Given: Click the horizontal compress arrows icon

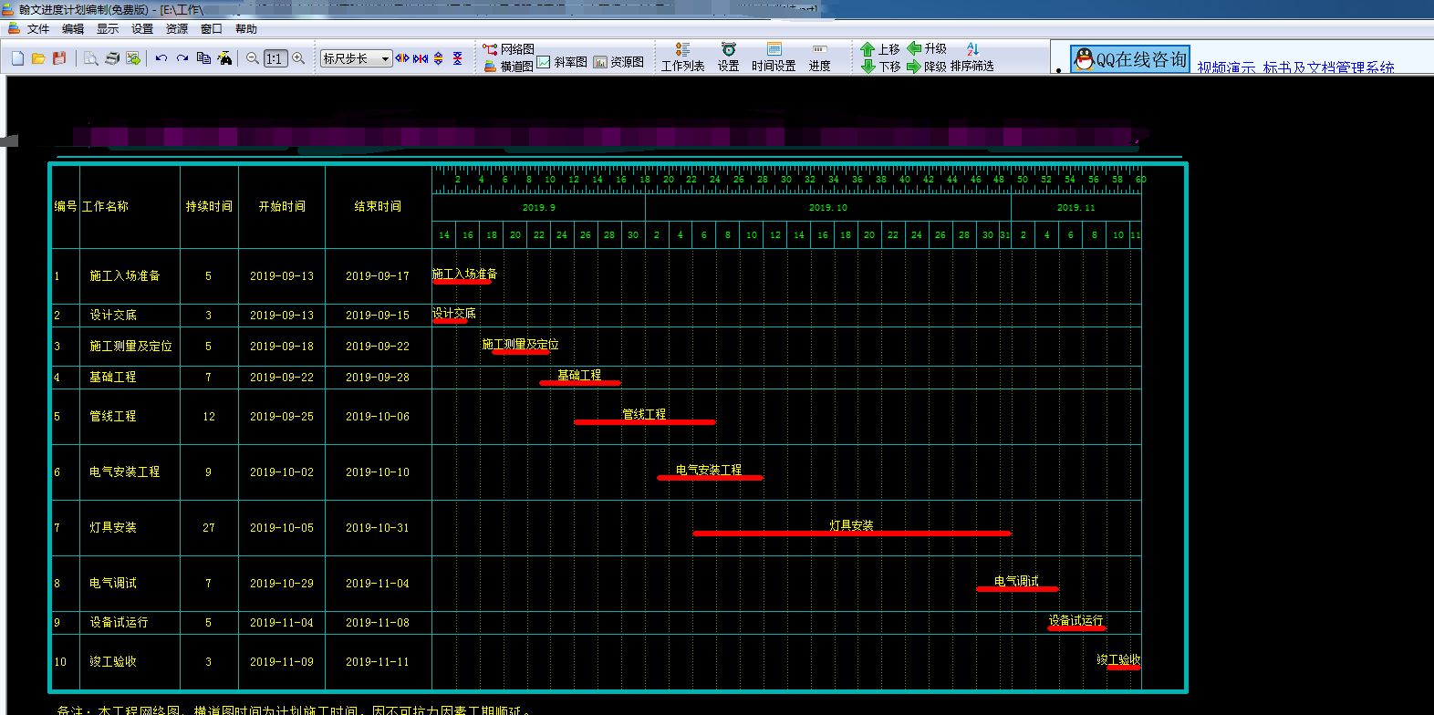Looking at the screenshot, I should (421, 58).
